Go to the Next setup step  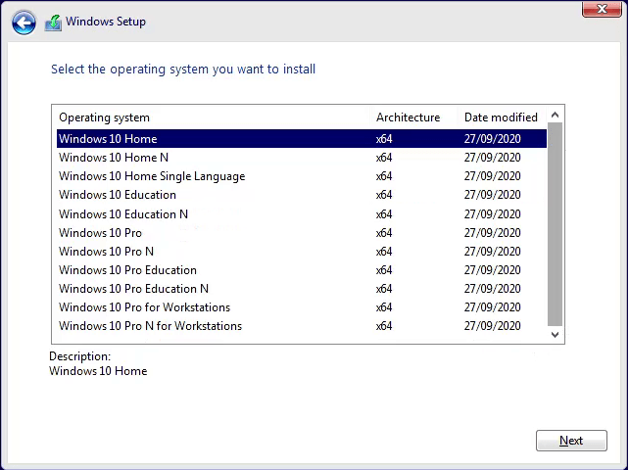point(571,441)
